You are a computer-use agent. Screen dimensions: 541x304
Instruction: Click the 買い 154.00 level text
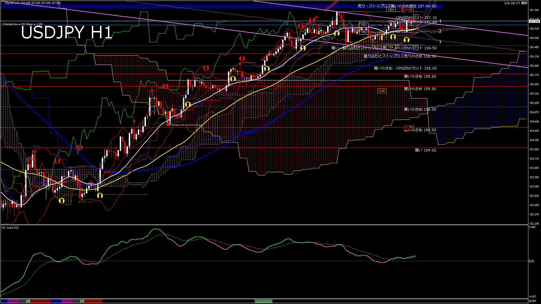tap(425, 150)
